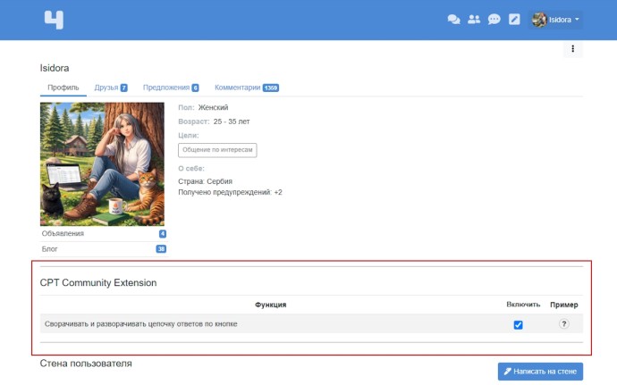Open the Комментарии tab
The width and height of the screenshot is (617, 385).
click(247, 88)
